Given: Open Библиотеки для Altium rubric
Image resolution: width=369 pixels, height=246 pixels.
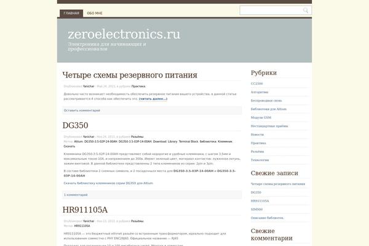Looking at the screenshot, I should click(269, 109).
